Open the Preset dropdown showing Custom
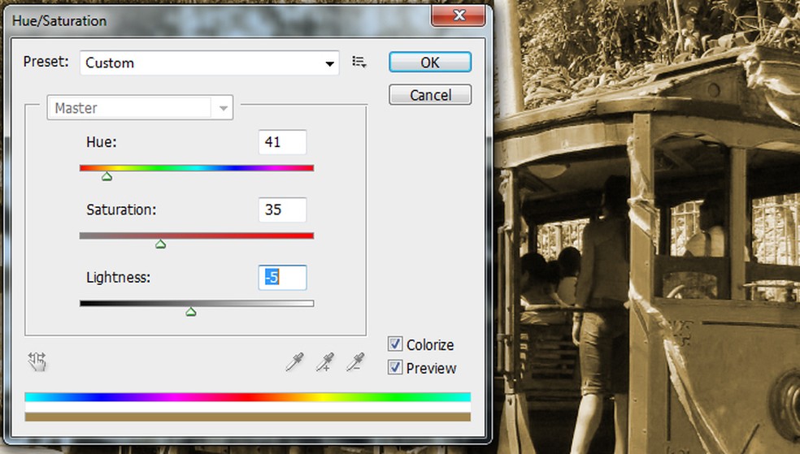Image resolution: width=800 pixels, height=454 pixels. (x=209, y=63)
